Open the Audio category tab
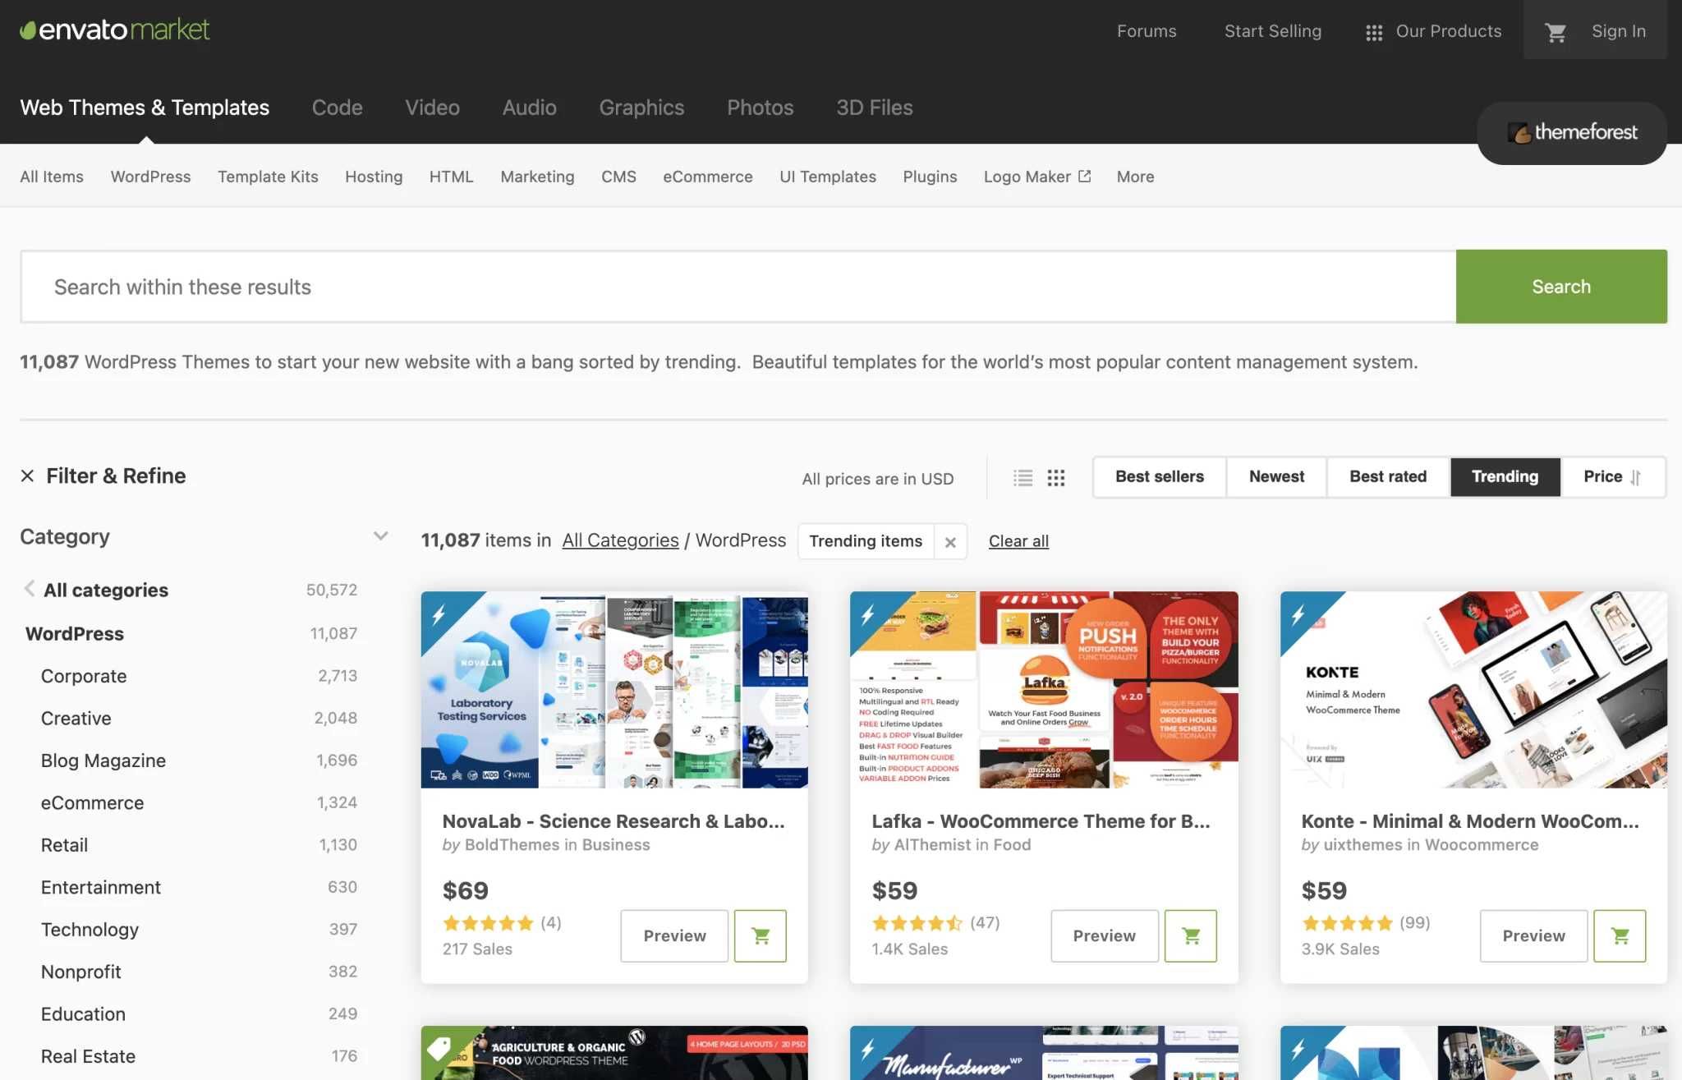 [530, 108]
